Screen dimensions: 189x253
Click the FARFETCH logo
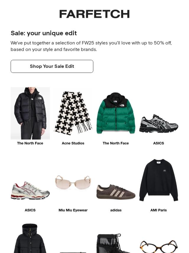94,14
